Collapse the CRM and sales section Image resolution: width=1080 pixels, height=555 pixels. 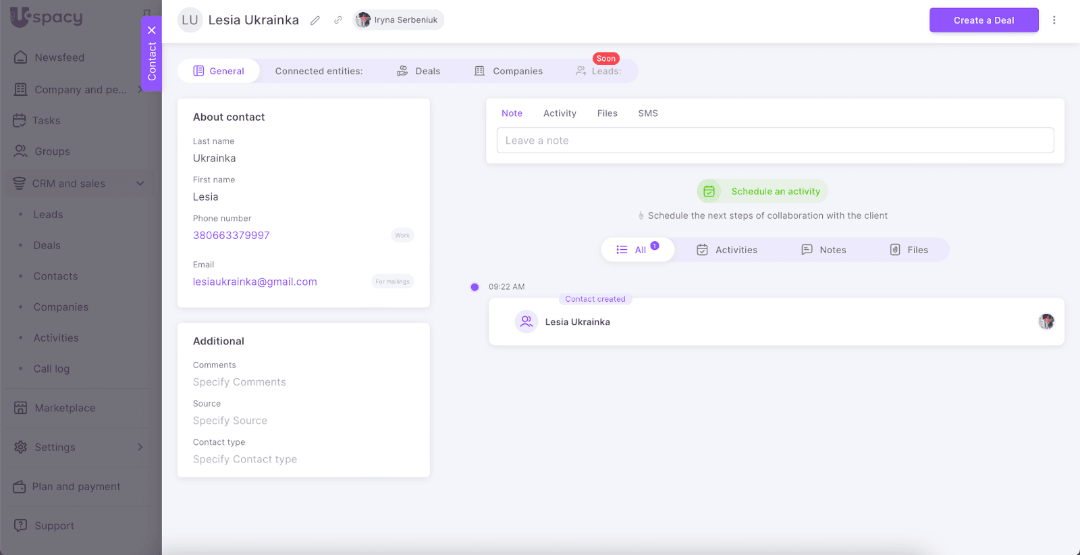point(140,184)
